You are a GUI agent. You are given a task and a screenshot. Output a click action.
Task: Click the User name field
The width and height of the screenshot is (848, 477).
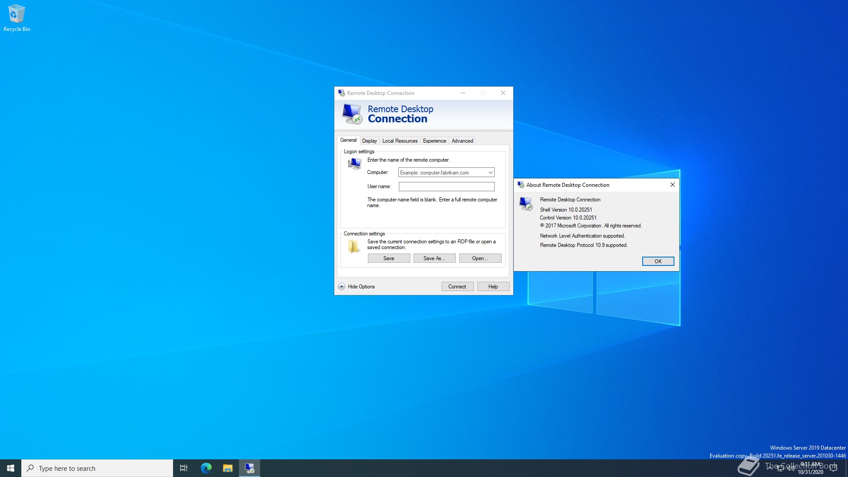[x=446, y=186]
